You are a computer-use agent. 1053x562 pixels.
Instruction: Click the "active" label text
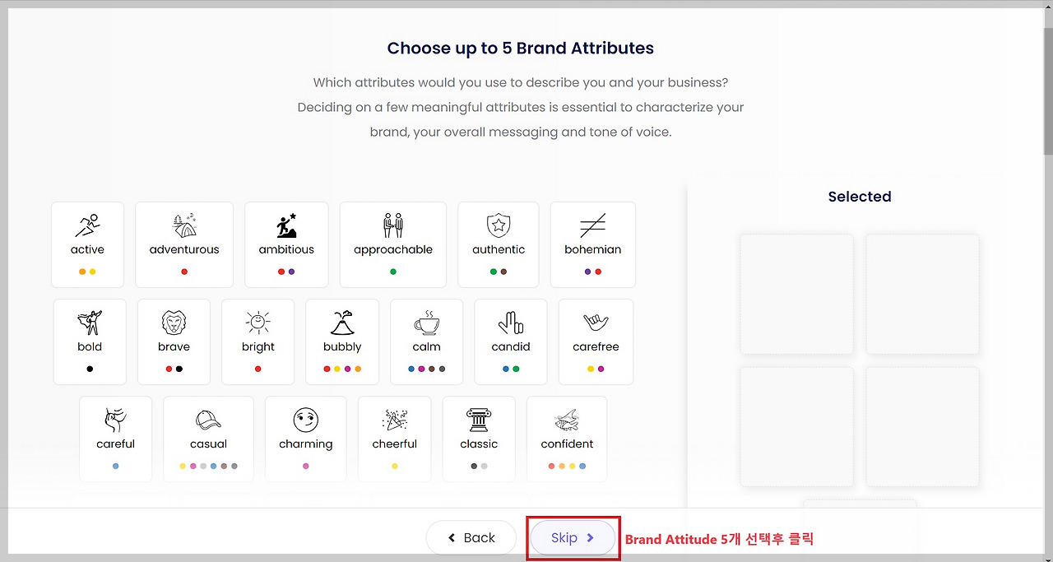click(x=87, y=249)
